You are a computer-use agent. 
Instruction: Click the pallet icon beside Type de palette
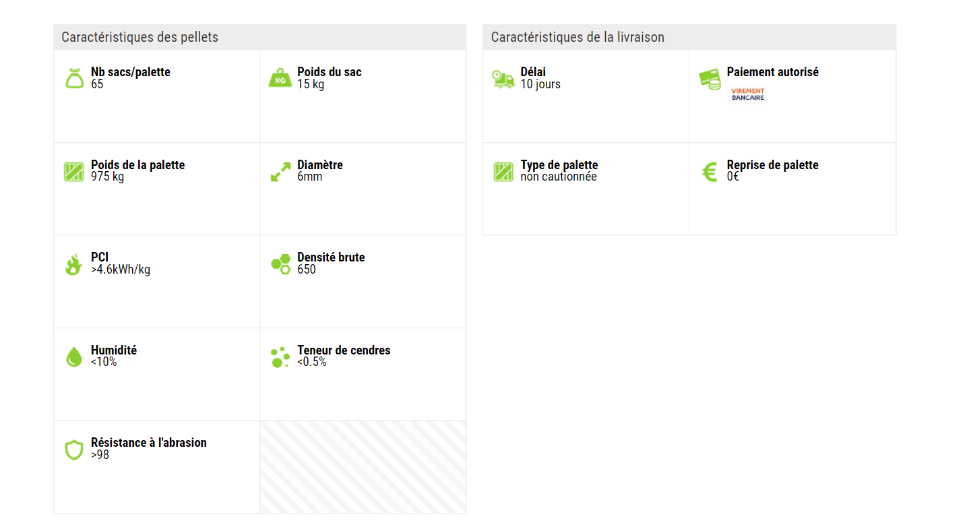click(x=503, y=172)
